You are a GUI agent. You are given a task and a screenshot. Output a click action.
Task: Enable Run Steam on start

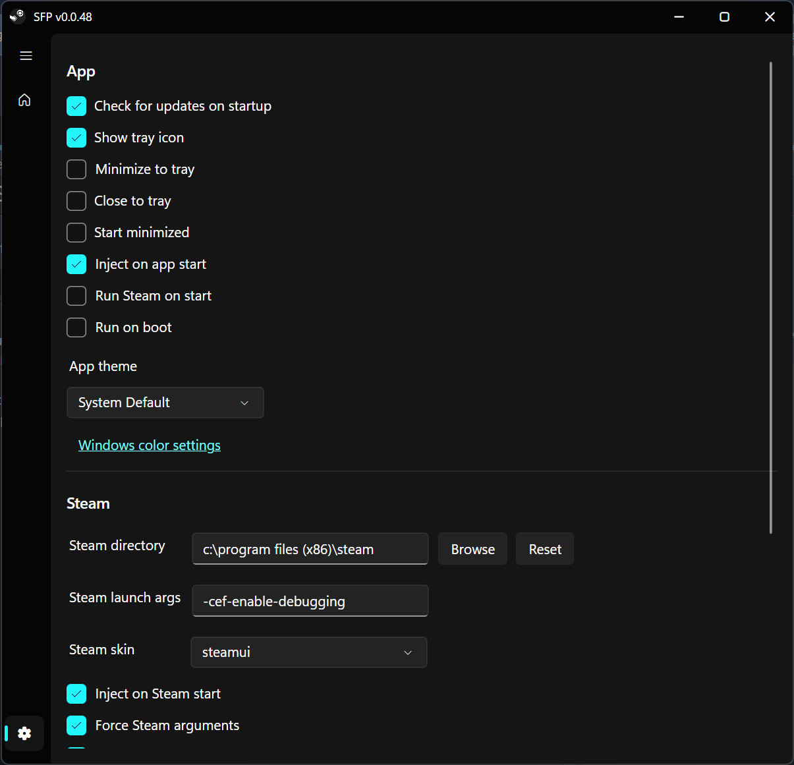(76, 296)
